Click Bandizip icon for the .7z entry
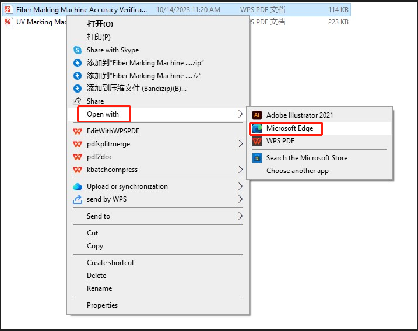418x331 pixels. [78, 76]
